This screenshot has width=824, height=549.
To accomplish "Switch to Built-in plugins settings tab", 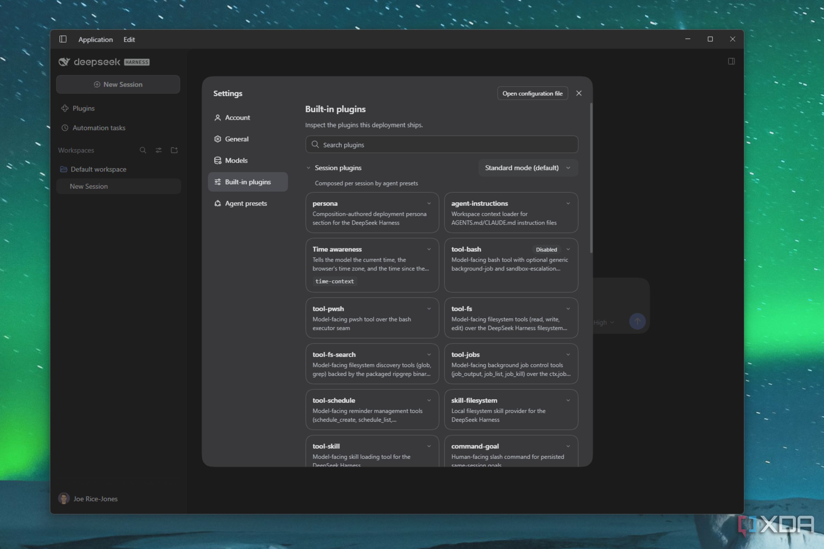I will (x=248, y=182).
